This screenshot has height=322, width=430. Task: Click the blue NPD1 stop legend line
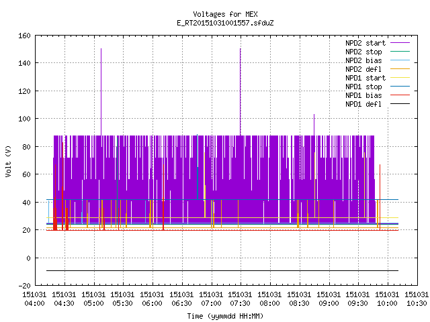(x=400, y=87)
